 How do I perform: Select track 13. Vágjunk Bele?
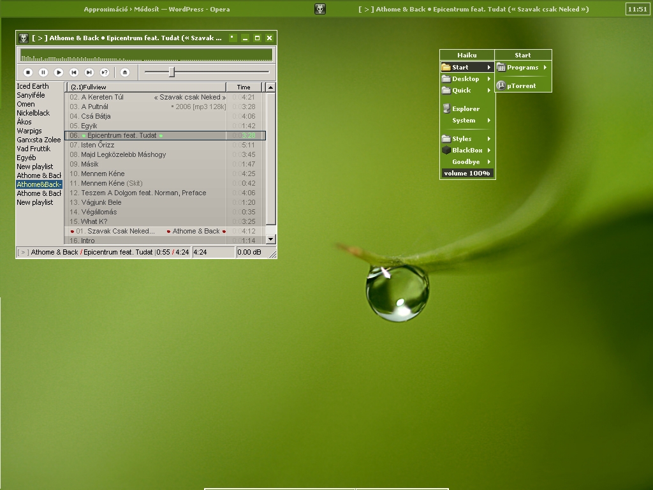click(x=165, y=202)
